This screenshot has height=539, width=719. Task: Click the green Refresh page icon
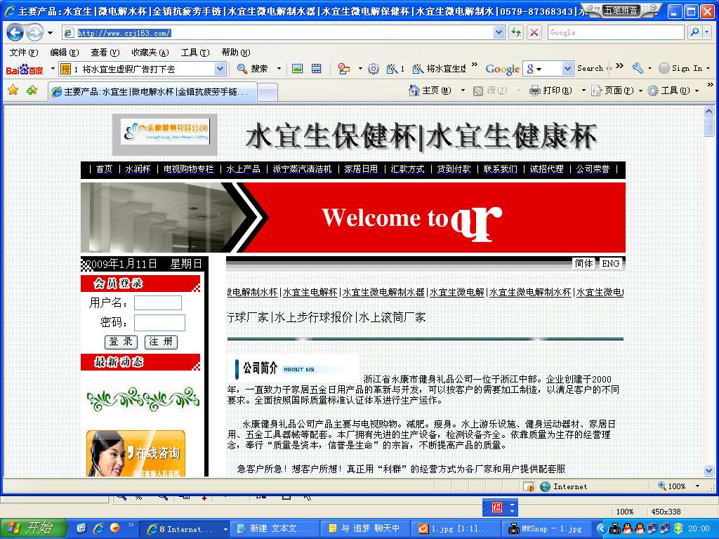tap(516, 32)
